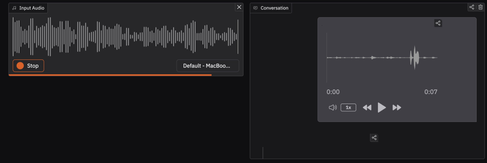This screenshot has width=487, height=163.
Task: Click the 0:07 duration label
Action: point(431,92)
